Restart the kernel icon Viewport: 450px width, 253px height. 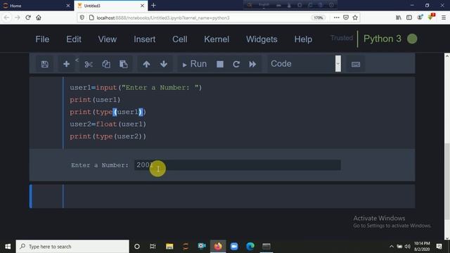point(236,64)
